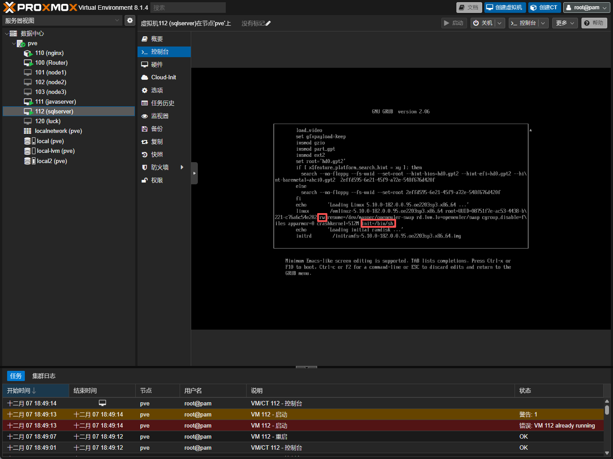
Task: Focus the top search field
Action: [x=188, y=8]
